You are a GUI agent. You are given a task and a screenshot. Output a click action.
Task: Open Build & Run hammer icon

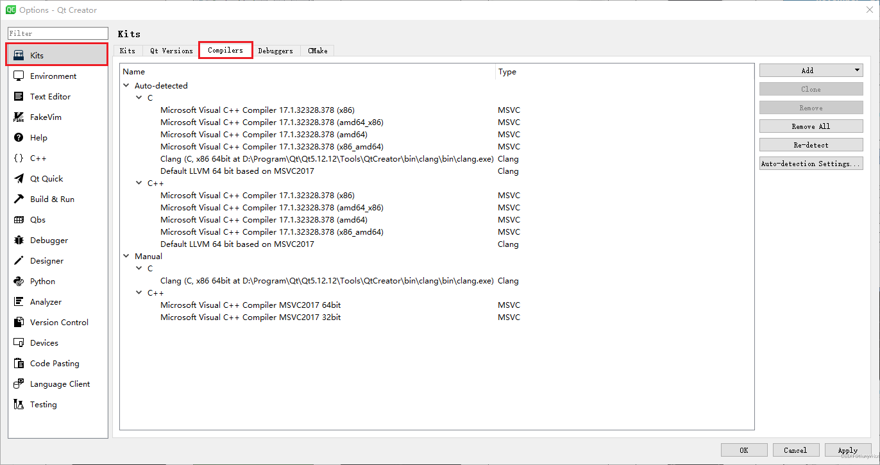click(x=19, y=199)
